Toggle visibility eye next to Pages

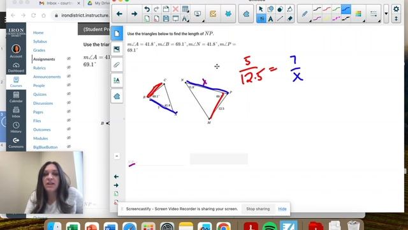click(69, 111)
